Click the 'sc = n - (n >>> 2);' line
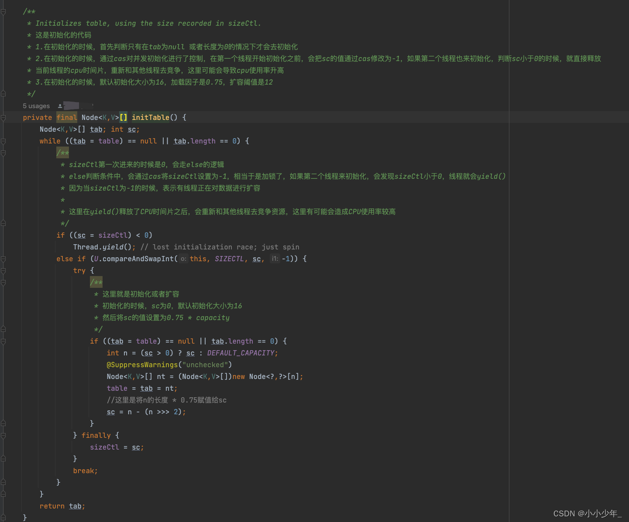 [x=146, y=412]
